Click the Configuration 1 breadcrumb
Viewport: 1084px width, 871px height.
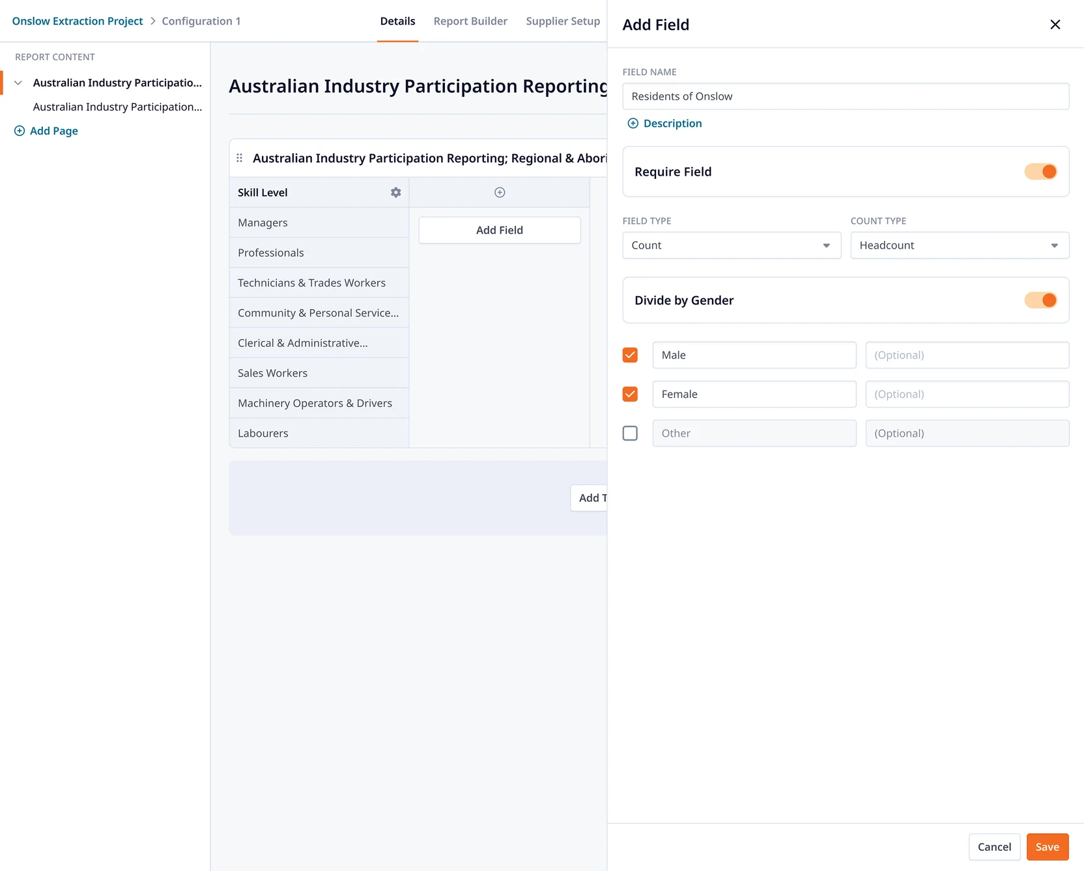(201, 21)
